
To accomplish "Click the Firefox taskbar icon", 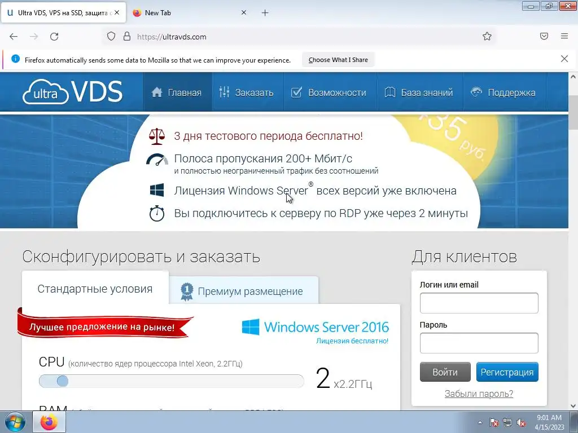I will [x=49, y=422].
